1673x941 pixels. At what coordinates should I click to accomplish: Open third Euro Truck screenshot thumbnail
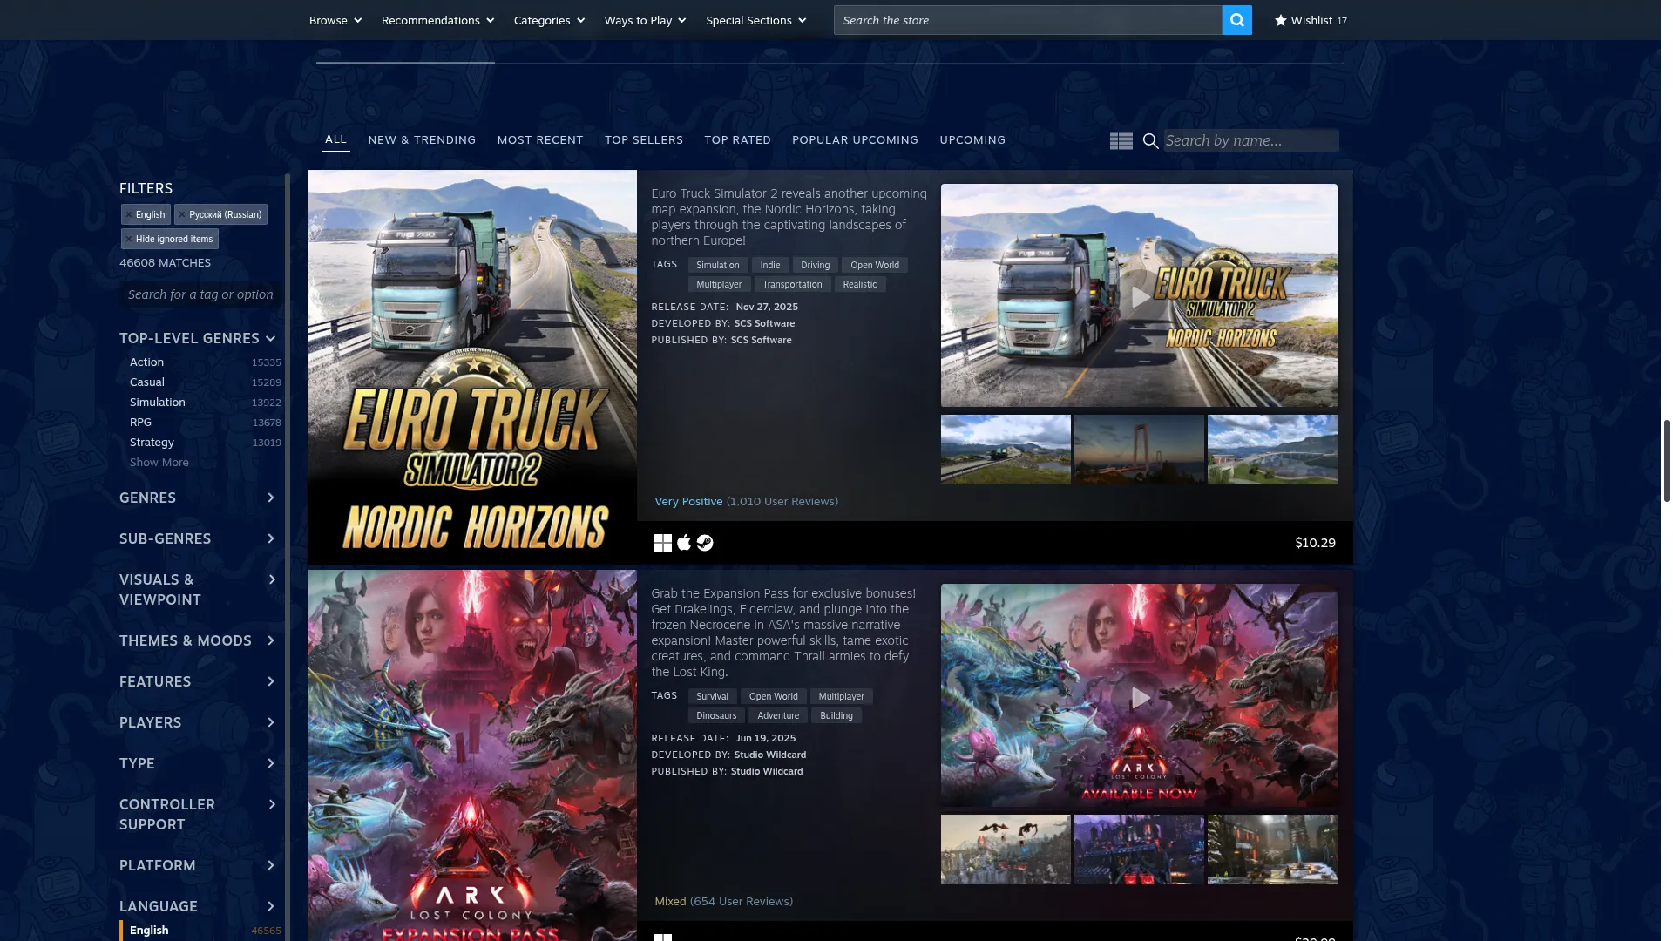[1272, 450]
